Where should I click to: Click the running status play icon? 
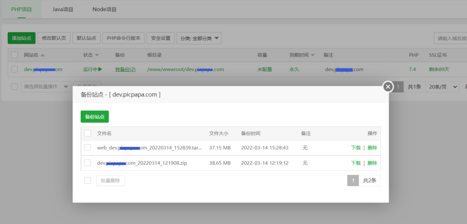(x=100, y=70)
